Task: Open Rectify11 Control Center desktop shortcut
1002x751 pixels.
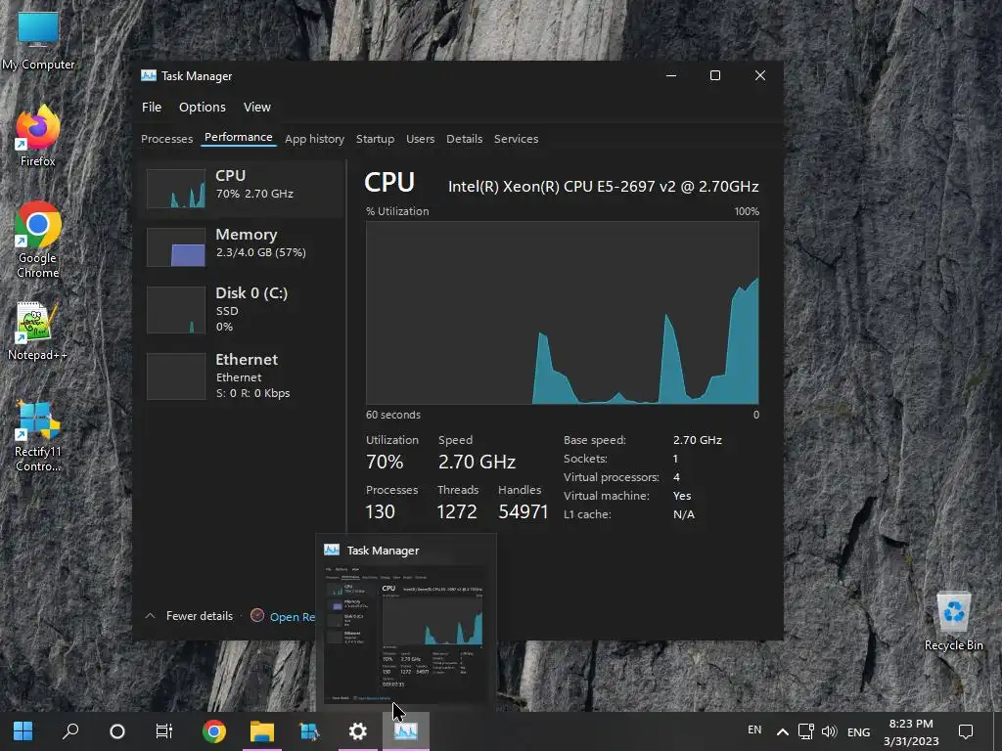Action: click(x=38, y=436)
